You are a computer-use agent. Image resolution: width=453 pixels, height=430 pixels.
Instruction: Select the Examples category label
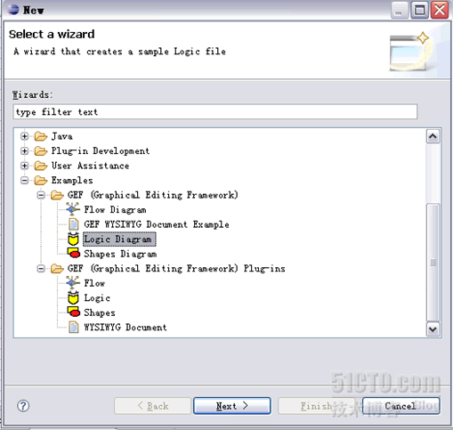point(72,180)
